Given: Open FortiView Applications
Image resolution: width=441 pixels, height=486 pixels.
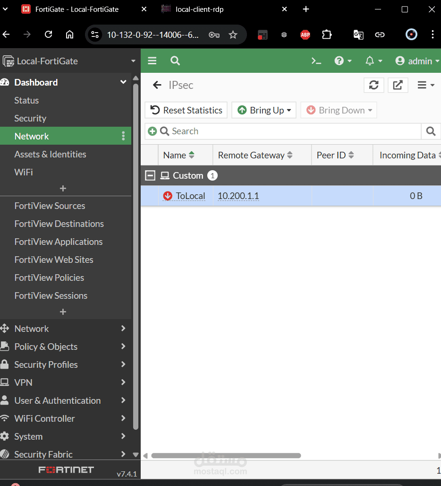Looking at the screenshot, I should (x=59, y=242).
